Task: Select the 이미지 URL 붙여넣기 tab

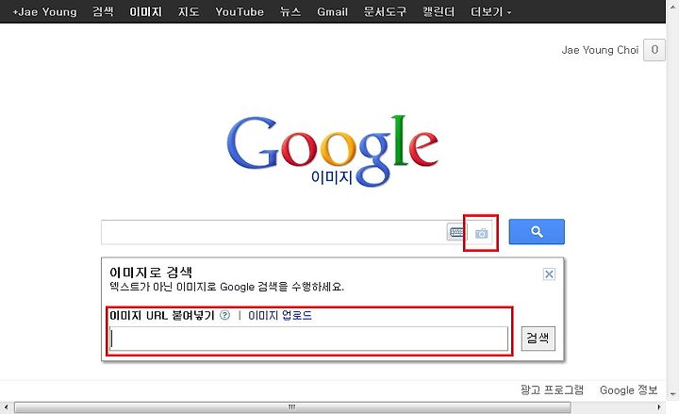Action: point(162,315)
